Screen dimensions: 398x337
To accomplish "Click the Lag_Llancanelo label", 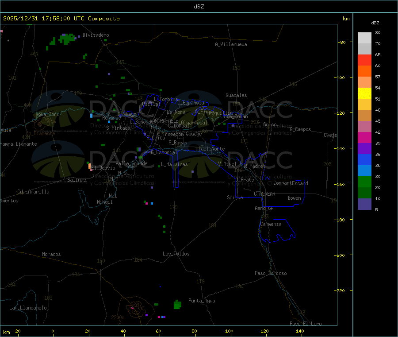I will click(28, 307).
